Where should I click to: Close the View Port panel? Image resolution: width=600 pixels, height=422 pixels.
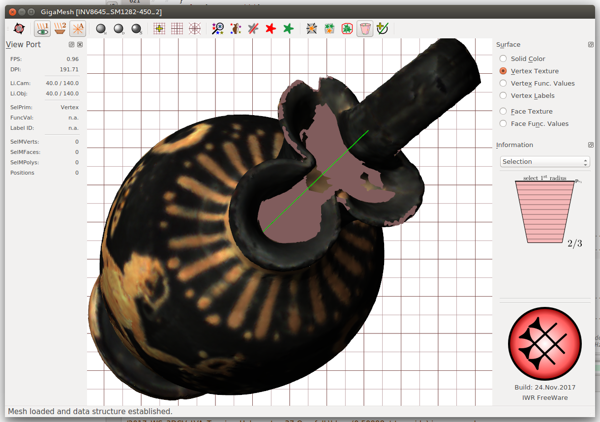tap(80, 44)
